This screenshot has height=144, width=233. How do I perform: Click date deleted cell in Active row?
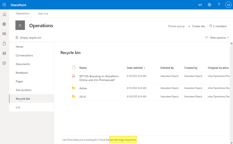click(x=137, y=88)
